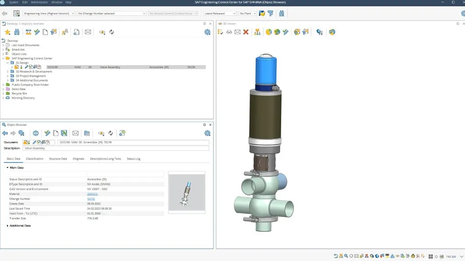The image size is (465, 261).
Task: Click the funnel filter icon in top toolbar
Action: (x=270, y=13)
